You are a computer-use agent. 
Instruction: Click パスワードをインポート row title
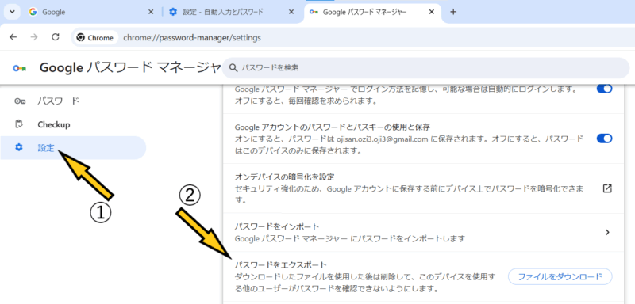tap(277, 226)
